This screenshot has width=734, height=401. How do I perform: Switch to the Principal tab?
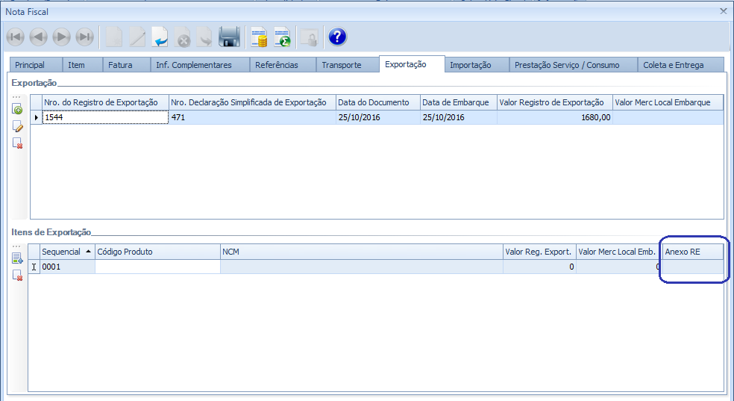coord(30,65)
